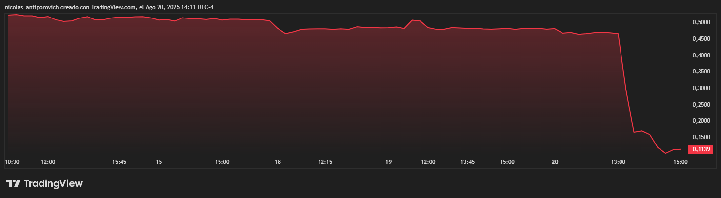Click the 0,4500 price axis label
The image size is (721, 198).
pos(701,39)
